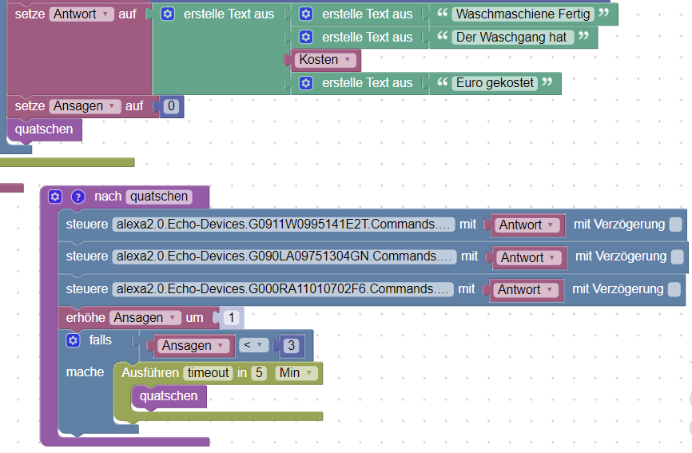This screenshot has height=453, width=692.
Task: Open the 'Kosten' variable dropdown
Action: click(x=326, y=60)
